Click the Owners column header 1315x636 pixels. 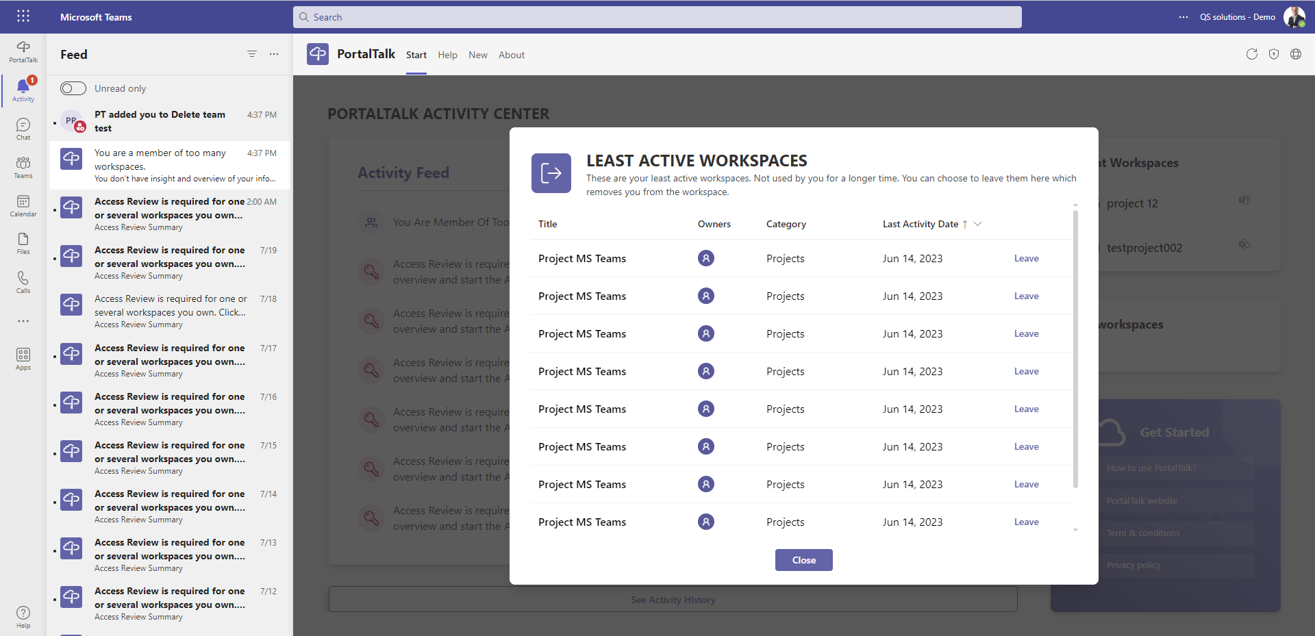pyautogui.click(x=714, y=224)
